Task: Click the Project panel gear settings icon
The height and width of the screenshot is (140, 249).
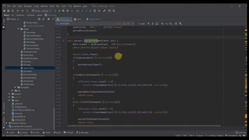Action: 49,19
